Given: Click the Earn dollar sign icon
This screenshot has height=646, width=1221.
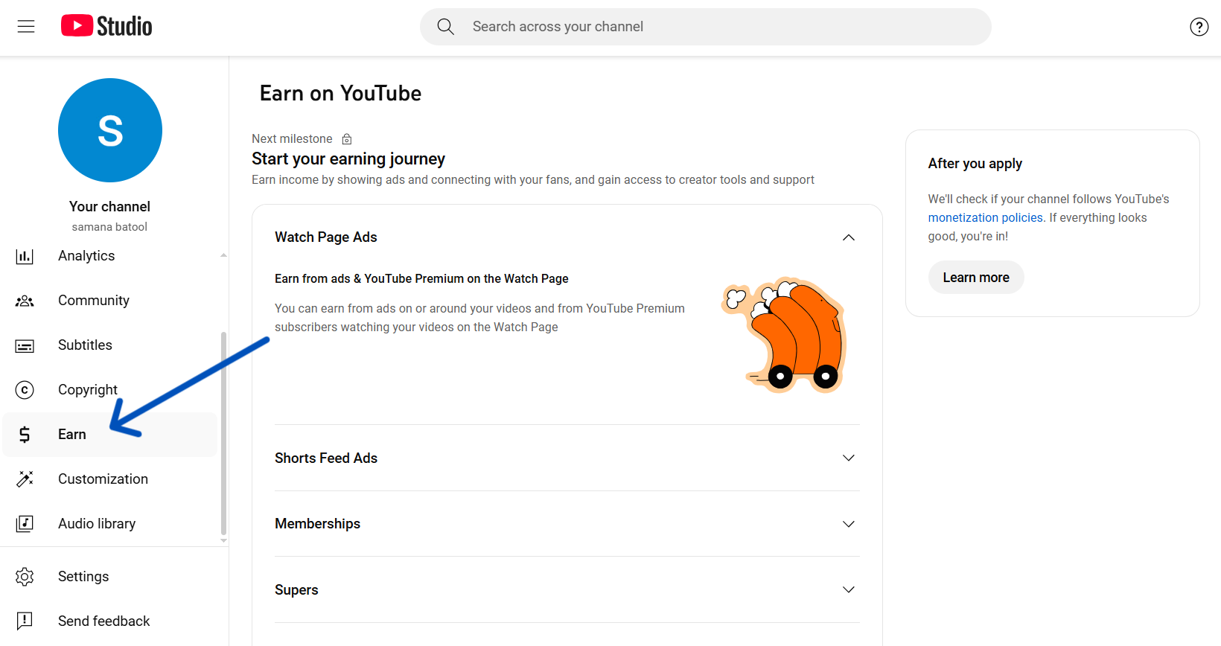Looking at the screenshot, I should tap(25, 435).
